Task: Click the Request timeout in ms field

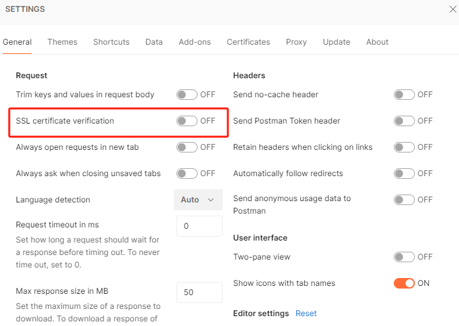Action: pos(200,226)
